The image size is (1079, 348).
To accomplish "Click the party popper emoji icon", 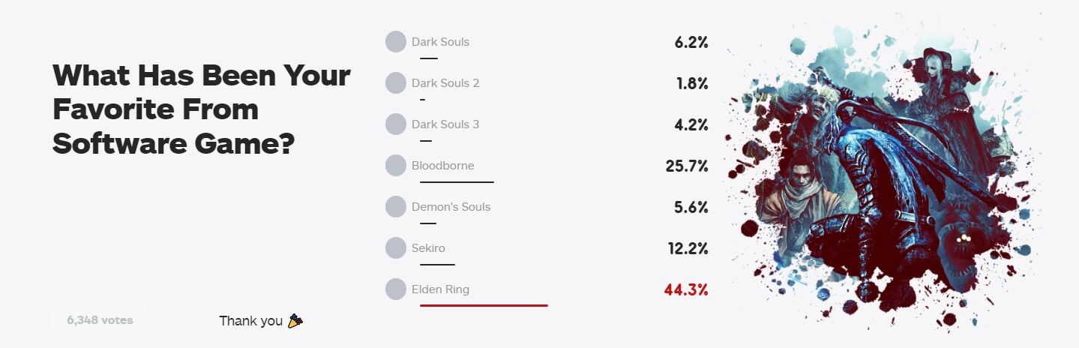I will (295, 321).
